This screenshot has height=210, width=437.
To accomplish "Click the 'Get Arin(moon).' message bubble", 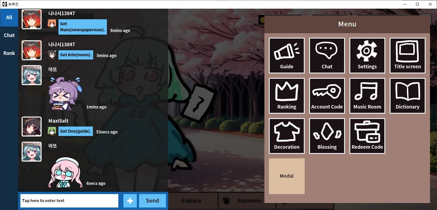I will 76,55.
